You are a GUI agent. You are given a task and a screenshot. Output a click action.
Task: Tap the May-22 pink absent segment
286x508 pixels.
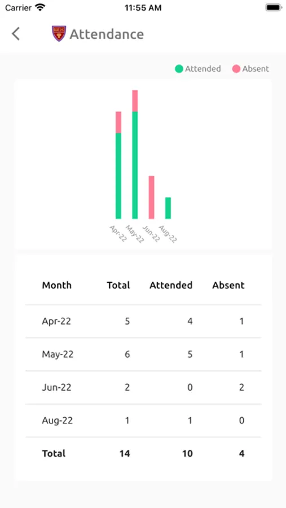pyautogui.click(x=135, y=101)
